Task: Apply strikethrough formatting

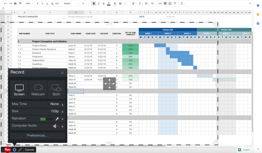Action: (103, 4)
